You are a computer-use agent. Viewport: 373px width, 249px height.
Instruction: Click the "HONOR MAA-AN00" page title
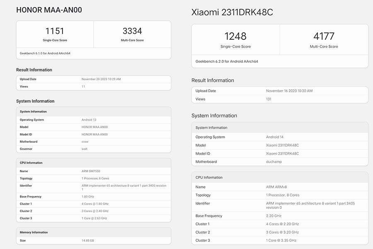[x=49, y=10]
